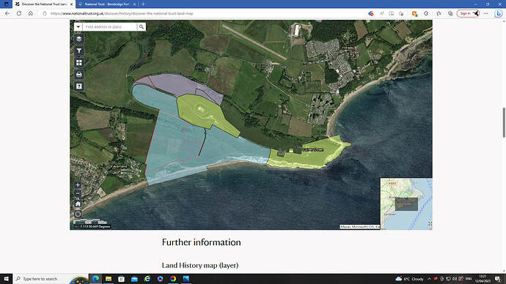Locate my position on the map

click(x=78, y=214)
